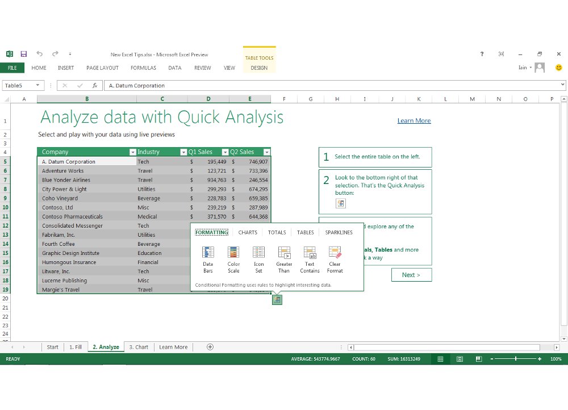568x410 pixels.
Task: Expand the Name Box dropdown arrow
Action: point(37,85)
